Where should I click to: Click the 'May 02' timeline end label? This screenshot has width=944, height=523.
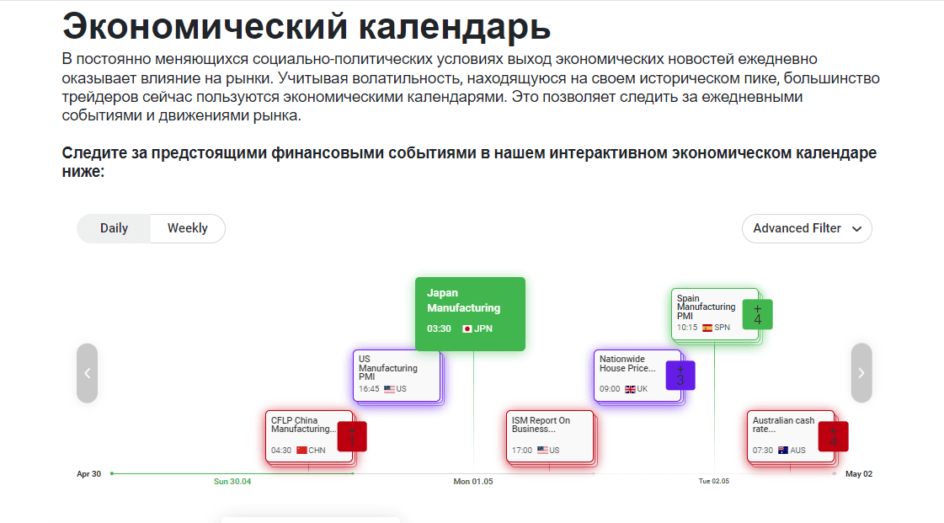click(x=858, y=474)
